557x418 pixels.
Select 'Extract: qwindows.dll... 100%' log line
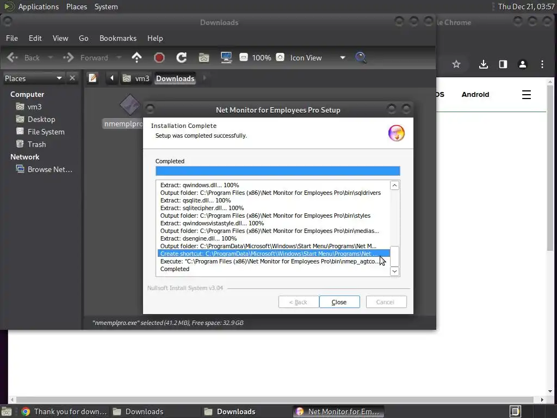click(x=199, y=185)
